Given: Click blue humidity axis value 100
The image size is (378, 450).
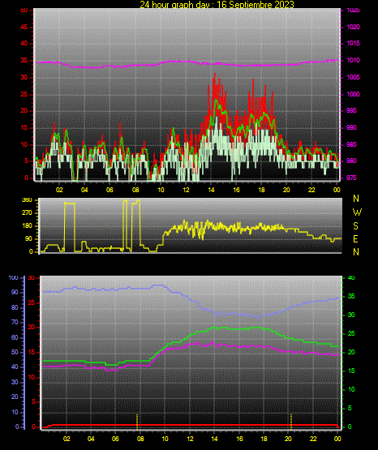Looking at the screenshot, I should (x=13, y=278).
